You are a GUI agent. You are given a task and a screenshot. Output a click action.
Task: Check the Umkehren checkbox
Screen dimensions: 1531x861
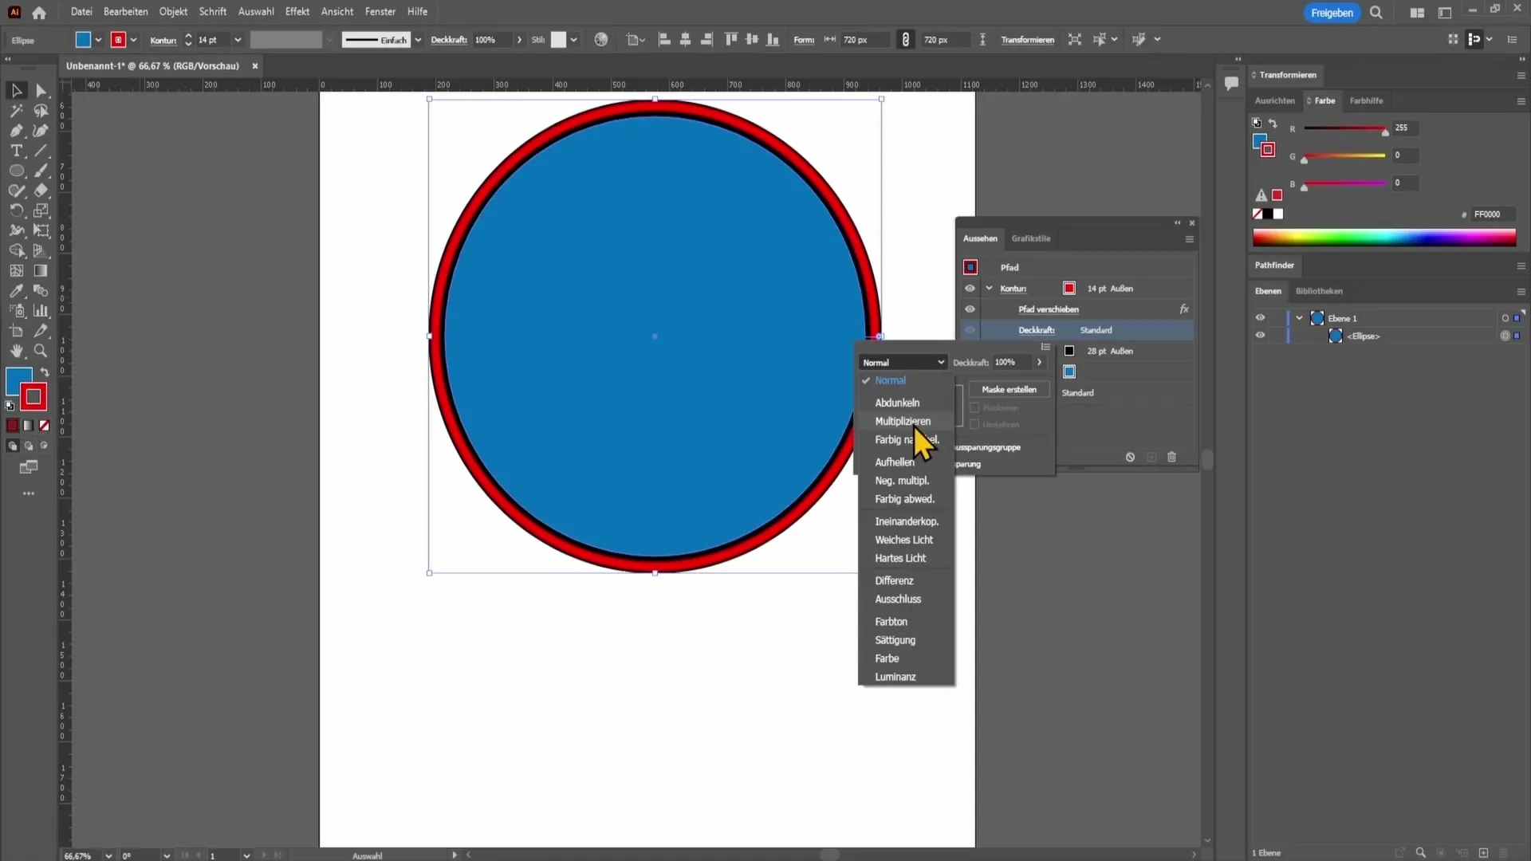(974, 425)
